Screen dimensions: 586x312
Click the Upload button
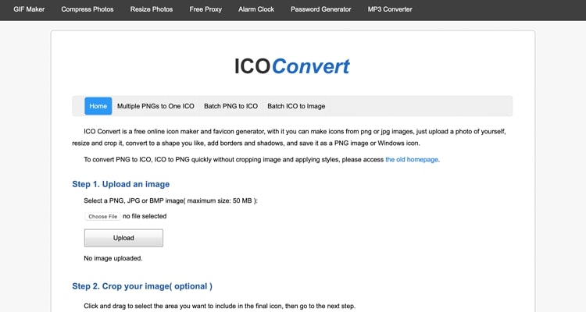123,238
